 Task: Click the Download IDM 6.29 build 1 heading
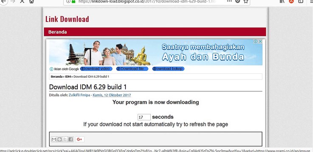(88, 87)
